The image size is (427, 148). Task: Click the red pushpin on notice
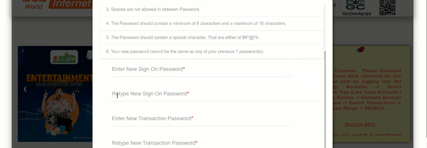pyautogui.click(x=361, y=50)
